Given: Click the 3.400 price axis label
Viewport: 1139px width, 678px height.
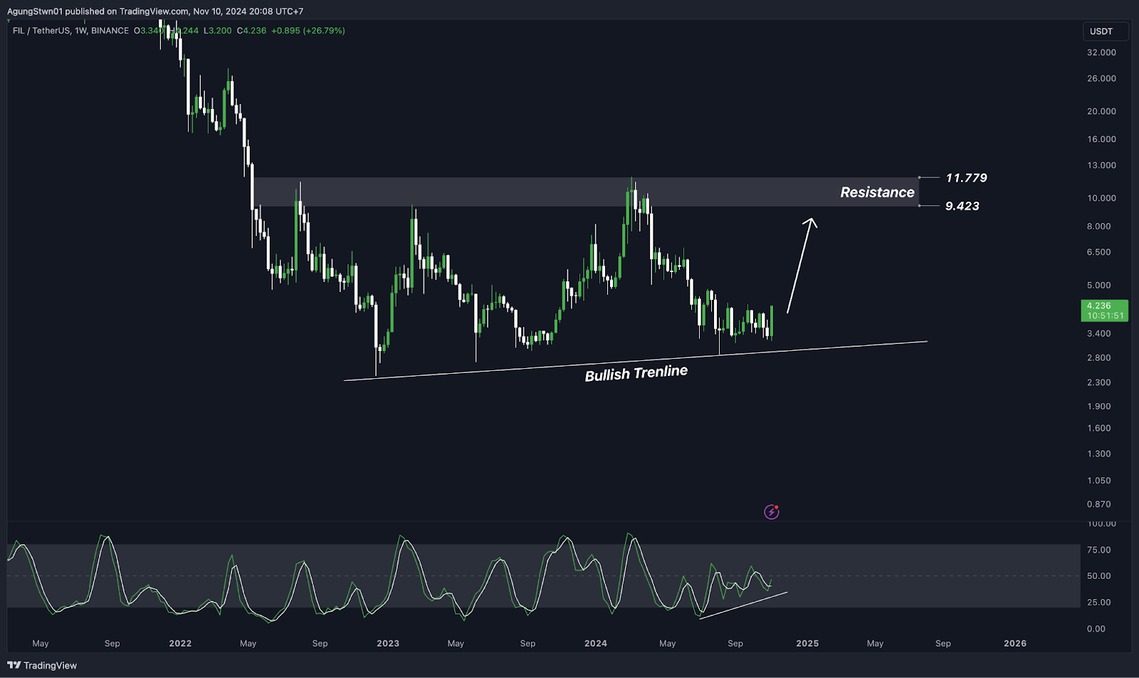Looking at the screenshot, I should 1098,333.
